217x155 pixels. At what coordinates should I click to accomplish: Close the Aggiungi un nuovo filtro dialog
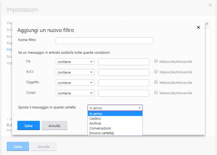coord(198,27)
